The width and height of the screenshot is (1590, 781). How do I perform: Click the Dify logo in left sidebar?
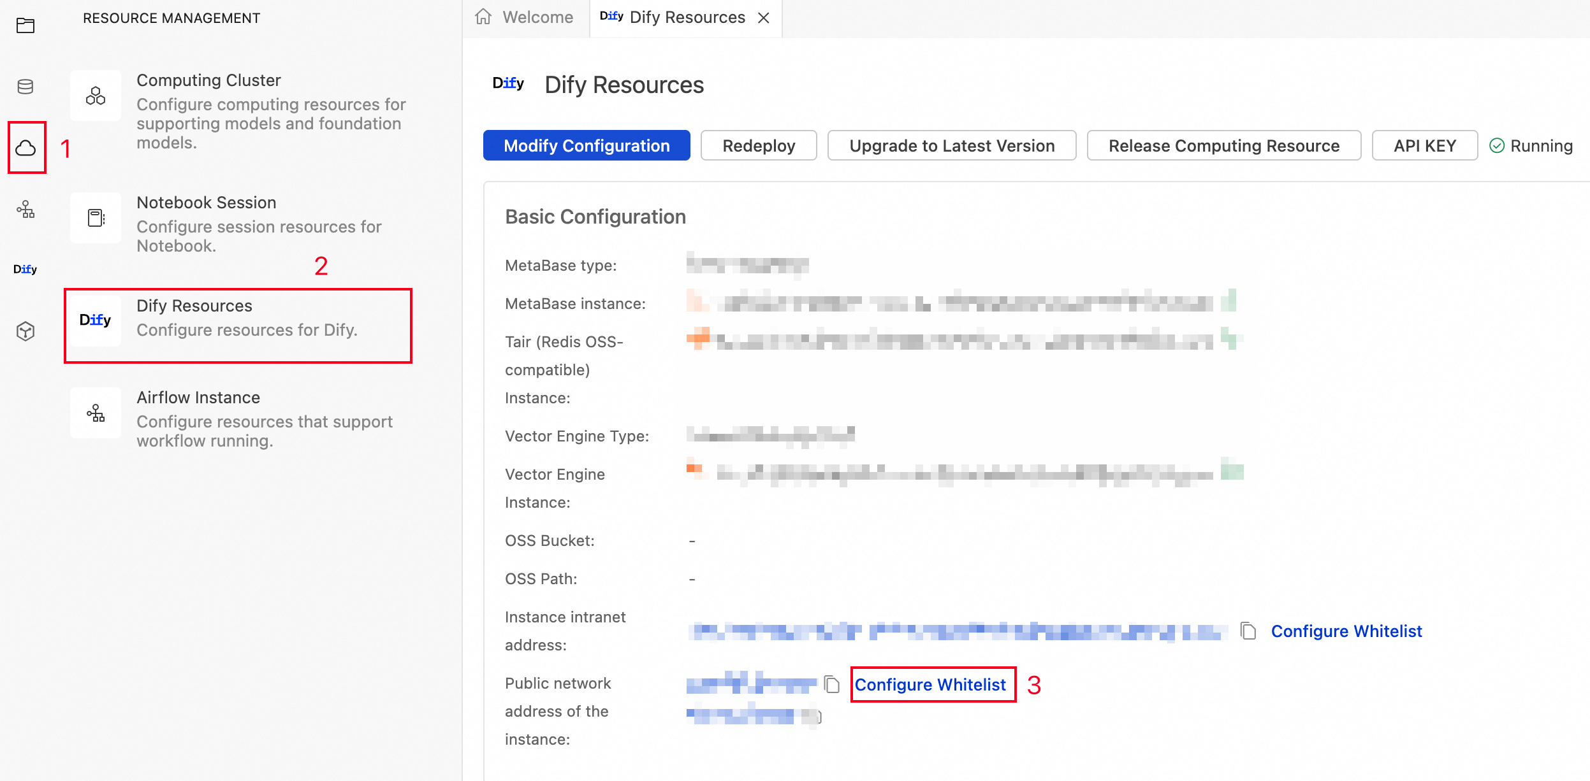pos(26,269)
